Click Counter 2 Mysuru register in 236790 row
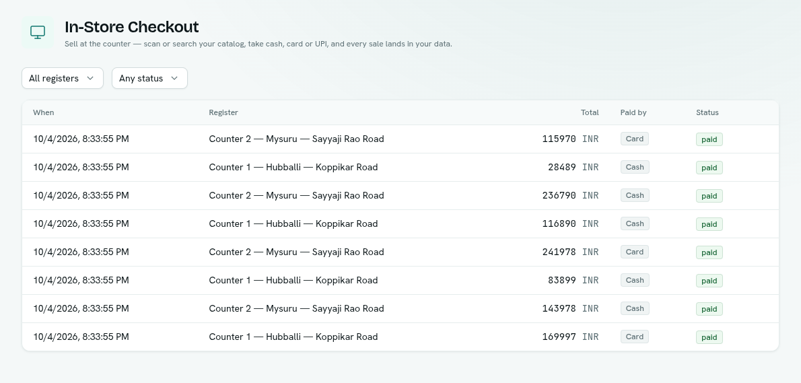Image resolution: width=801 pixels, height=383 pixels. [296, 196]
